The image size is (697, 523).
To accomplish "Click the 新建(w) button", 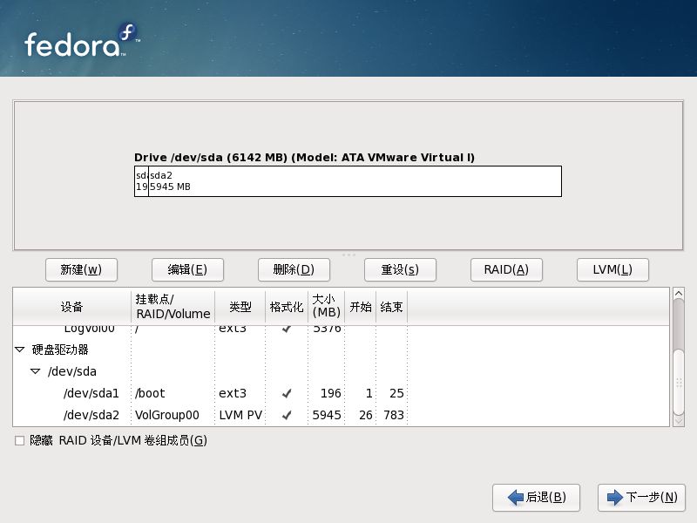I will pyautogui.click(x=81, y=269).
